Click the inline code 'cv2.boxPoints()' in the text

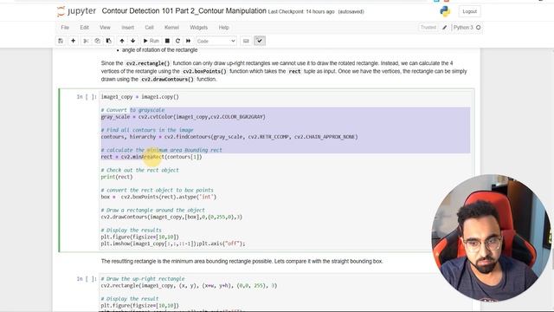point(204,71)
